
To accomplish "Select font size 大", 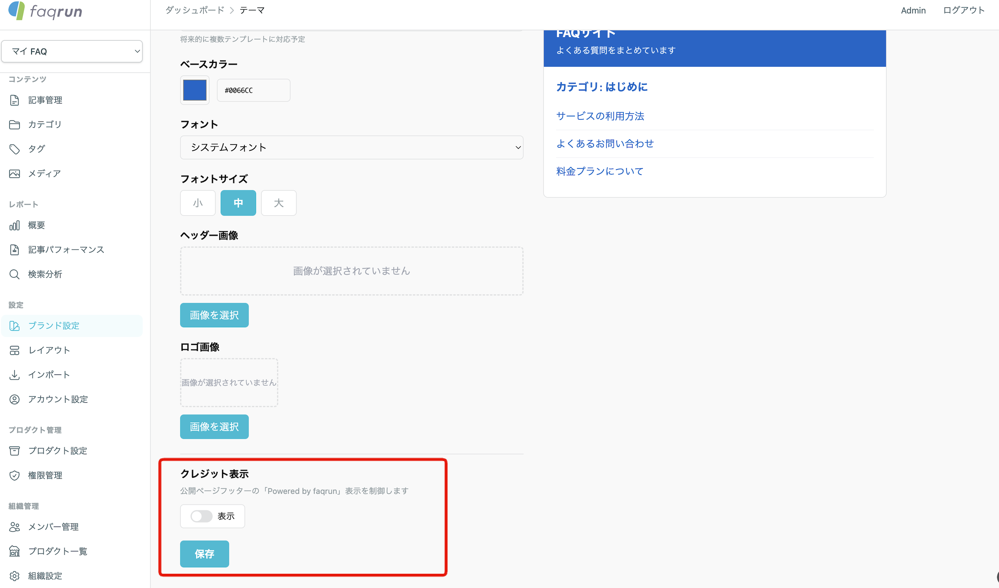I will tap(279, 203).
